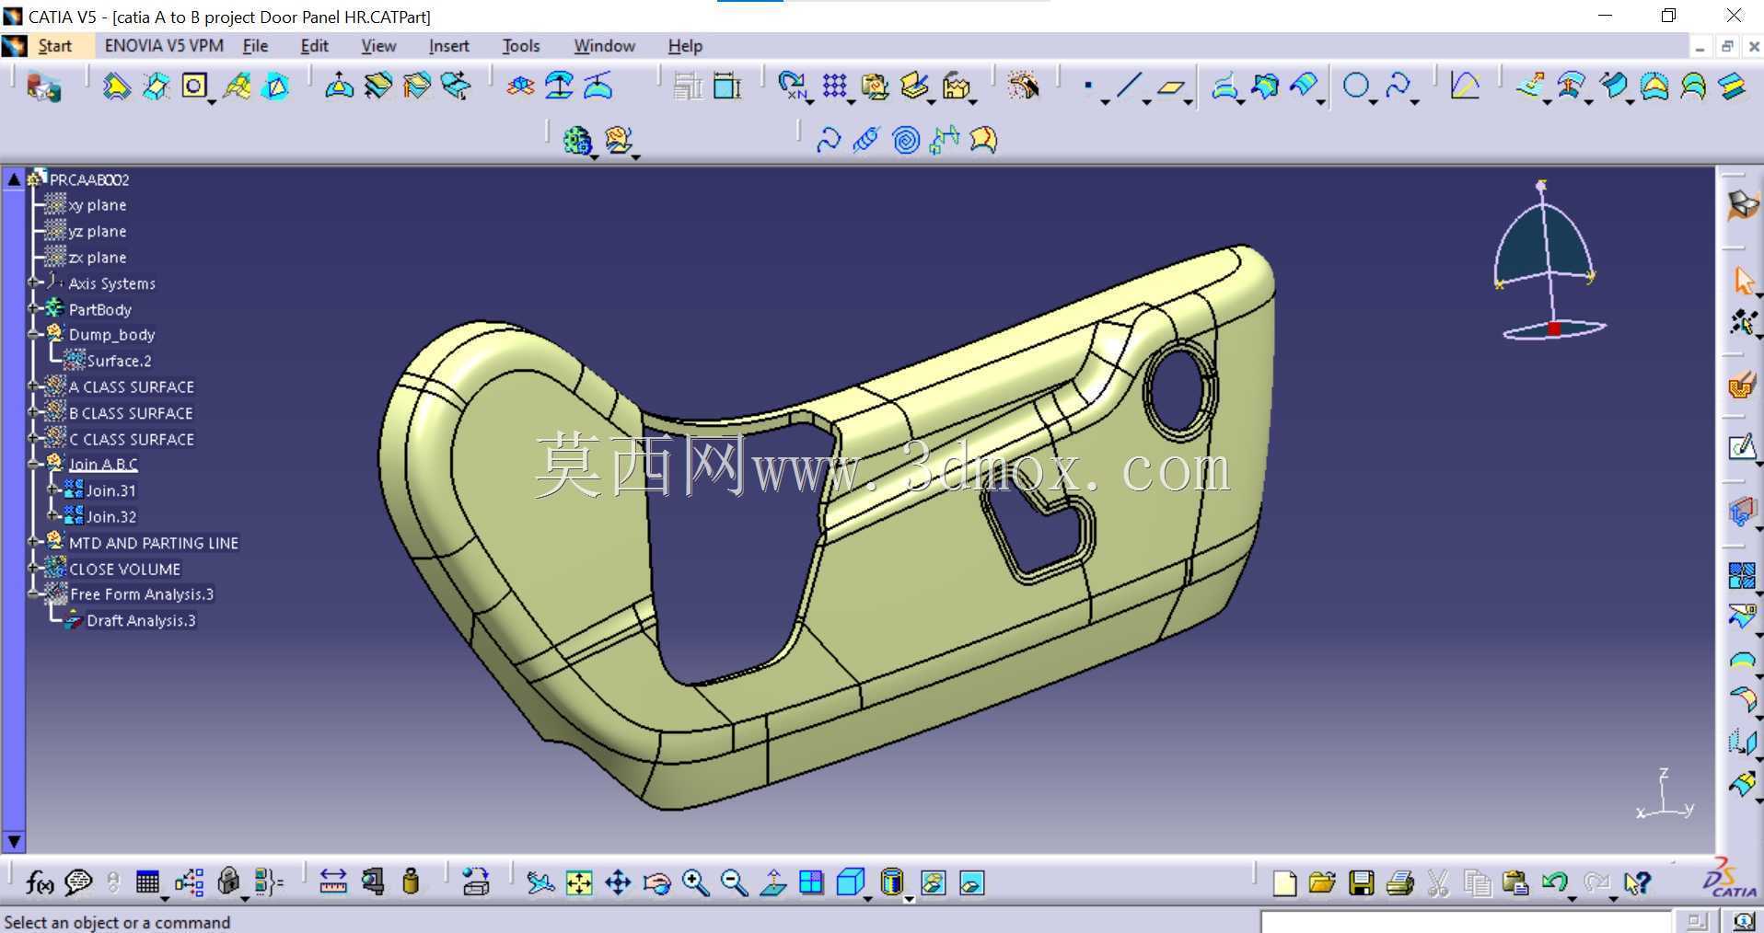Click the Open folder icon
This screenshot has height=933, width=1764.
click(1322, 883)
